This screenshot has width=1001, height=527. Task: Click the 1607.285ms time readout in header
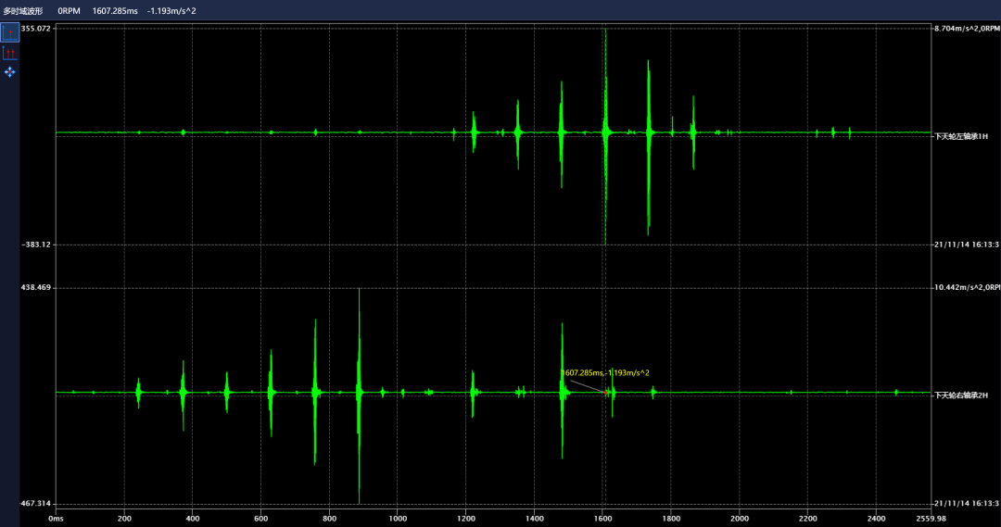pyautogui.click(x=115, y=11)
